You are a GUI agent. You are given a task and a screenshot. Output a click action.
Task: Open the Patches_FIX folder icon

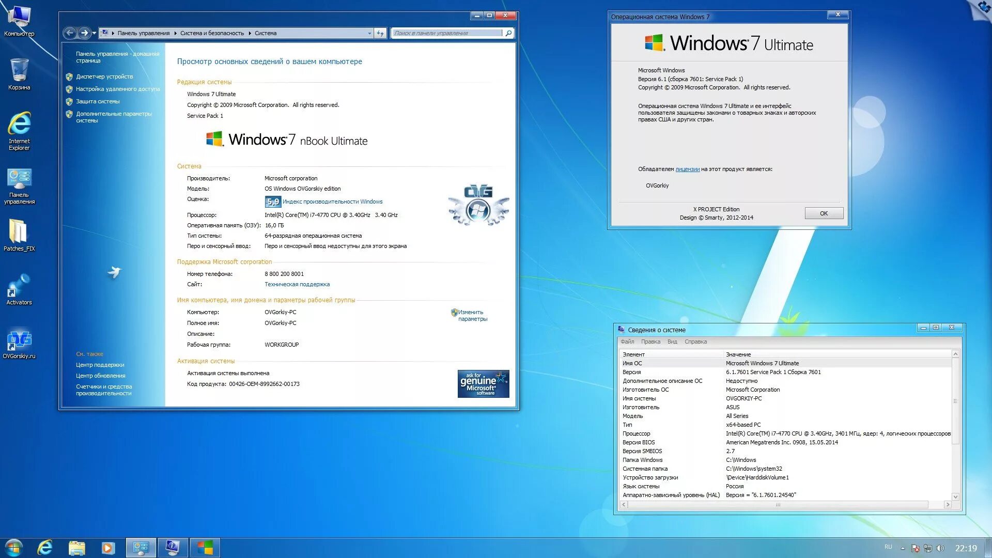click(19, 235)
